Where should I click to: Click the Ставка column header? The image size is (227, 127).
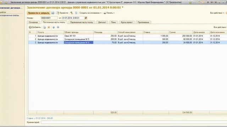tap(156, 32)
